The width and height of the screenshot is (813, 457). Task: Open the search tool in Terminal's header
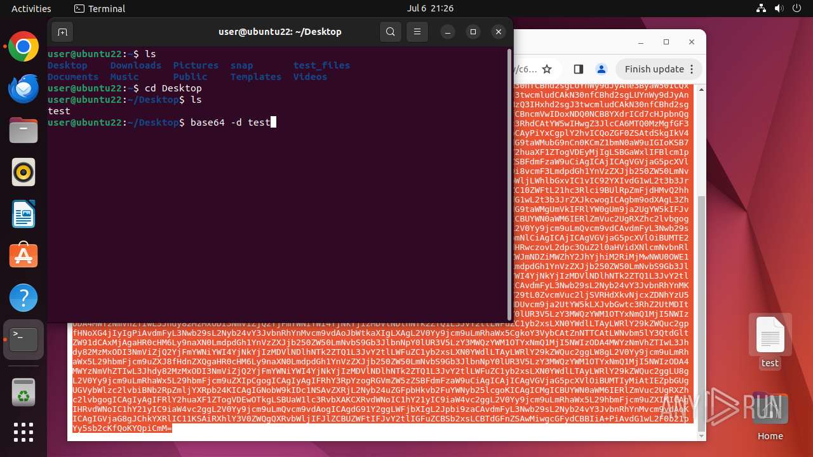pos(391,32)
